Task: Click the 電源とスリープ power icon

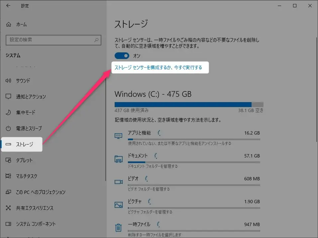Action: click(8, 128)
